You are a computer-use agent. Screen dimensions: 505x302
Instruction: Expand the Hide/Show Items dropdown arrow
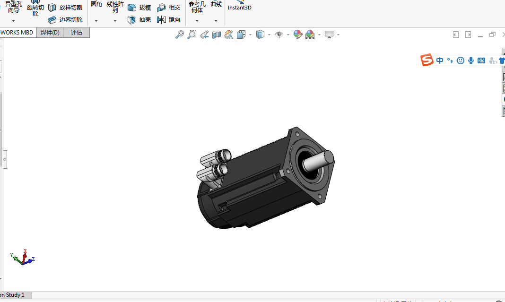tap(288, 35)
